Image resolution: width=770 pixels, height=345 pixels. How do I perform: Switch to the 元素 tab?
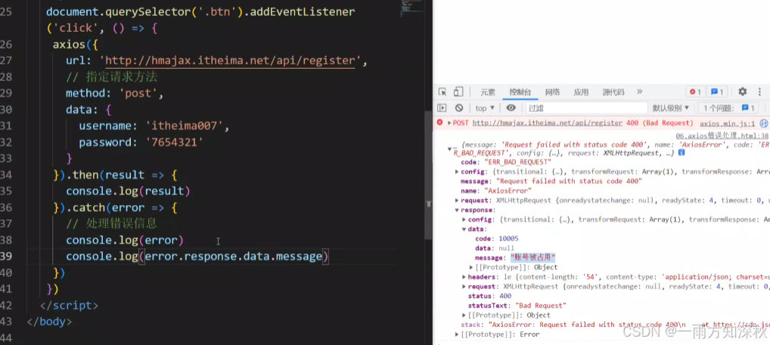pyautogui.click(x=488, y=92)
